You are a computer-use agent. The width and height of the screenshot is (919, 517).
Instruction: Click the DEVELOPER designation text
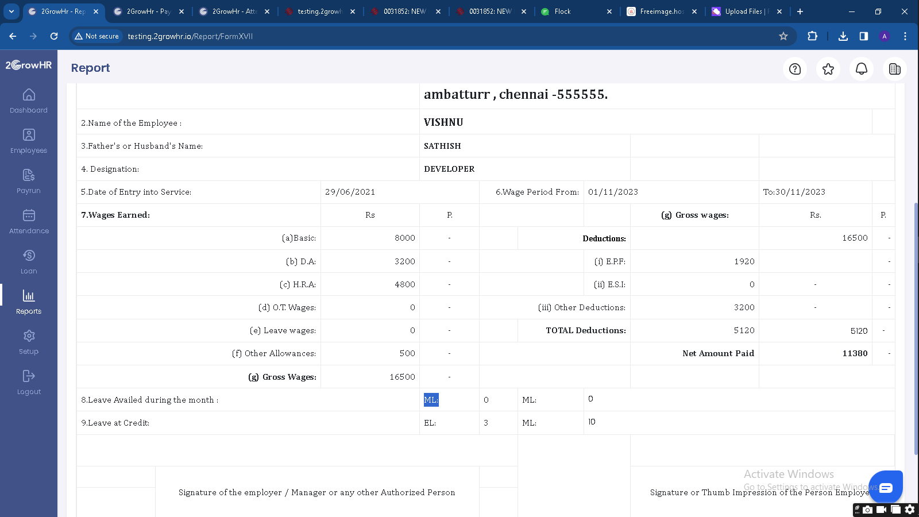click(x=449, y=169)
